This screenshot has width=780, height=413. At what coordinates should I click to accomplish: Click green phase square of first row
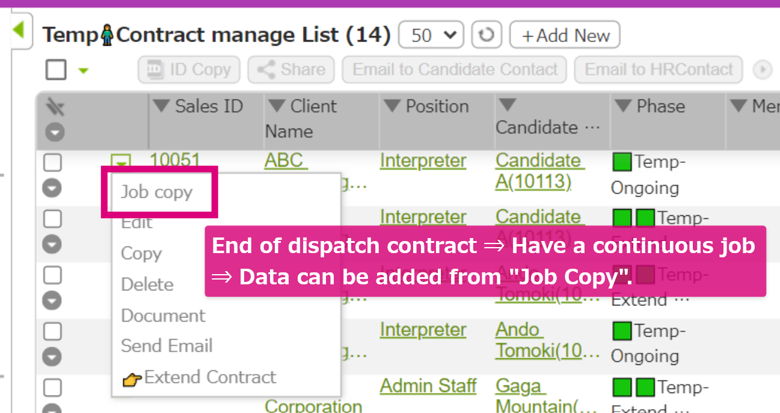coord(622,162)
